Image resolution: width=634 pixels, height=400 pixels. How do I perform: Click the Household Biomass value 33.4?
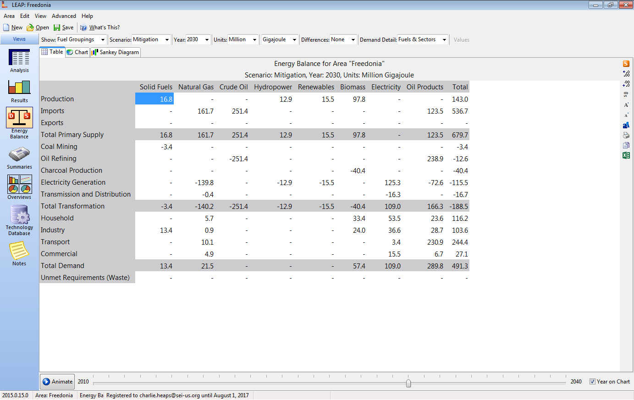pos(359,219)
